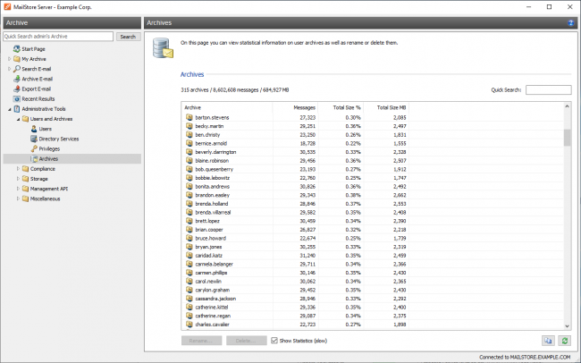Toggle Show Statistics (slow) checkbox
The width and height of the screenshot is (581, 363).
click(275, 341)
